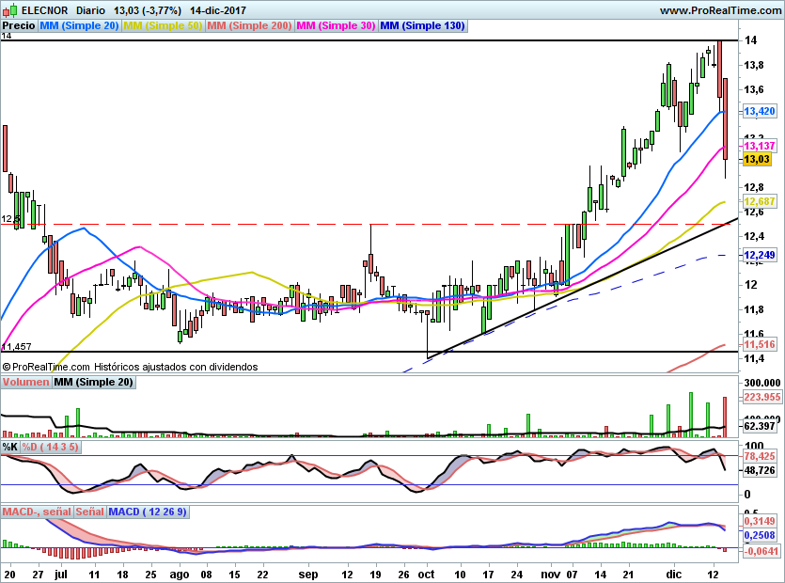Click the ProRealTime.com Históricos ajustados con dividendos note
This screenshot has width=785, height=583.
130,367
